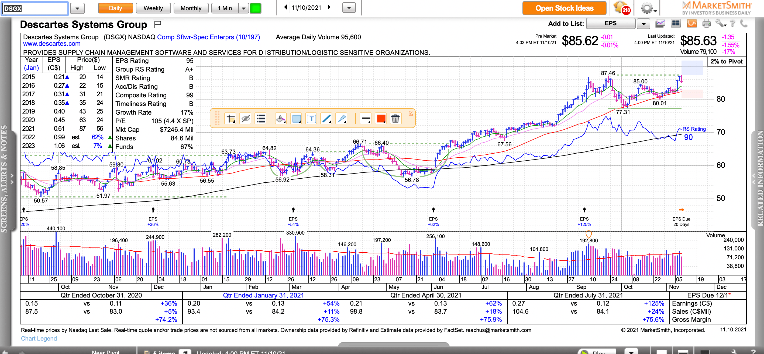The image size is (764, 354).
Task: Click the +75.6% gross margin value
Action: [653, 319]
